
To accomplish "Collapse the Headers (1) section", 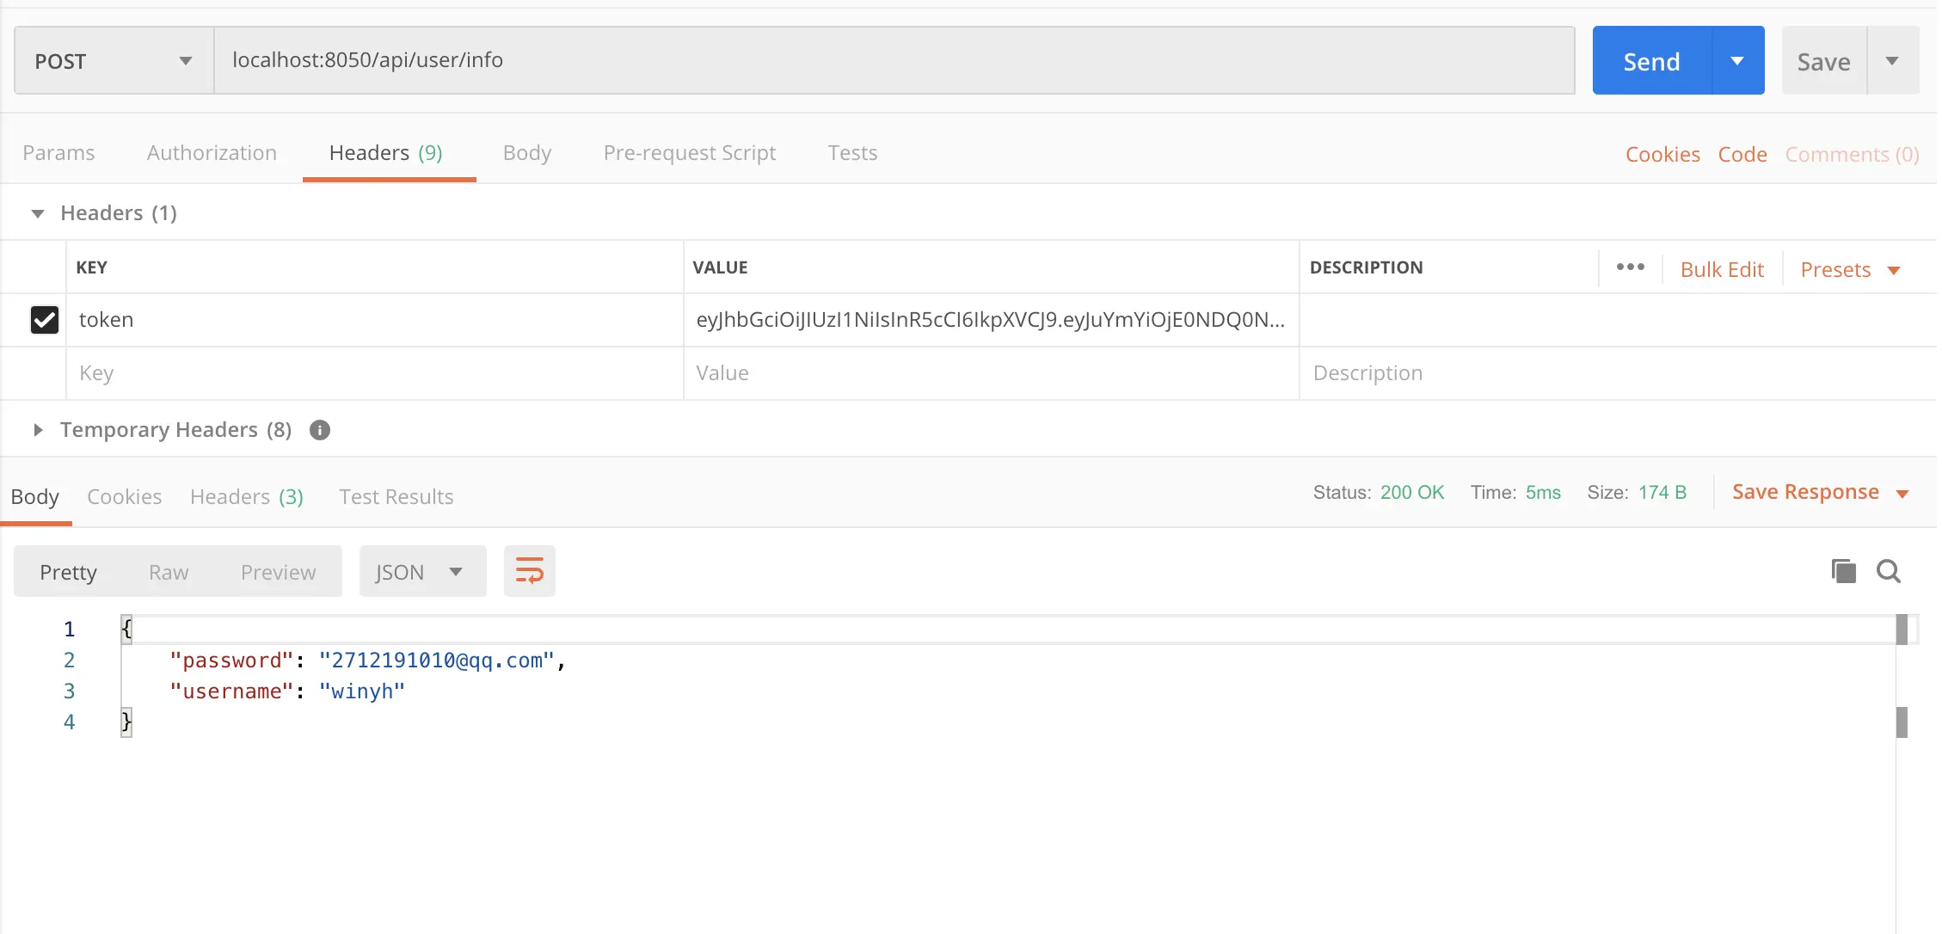I will pos(38,213).
